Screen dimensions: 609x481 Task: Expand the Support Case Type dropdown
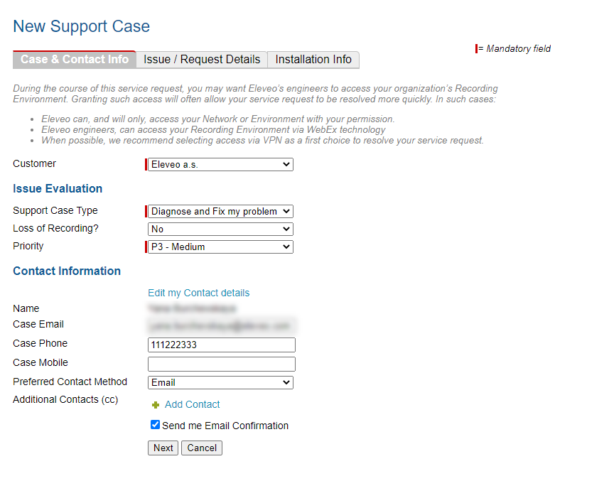tap(220, 211)
